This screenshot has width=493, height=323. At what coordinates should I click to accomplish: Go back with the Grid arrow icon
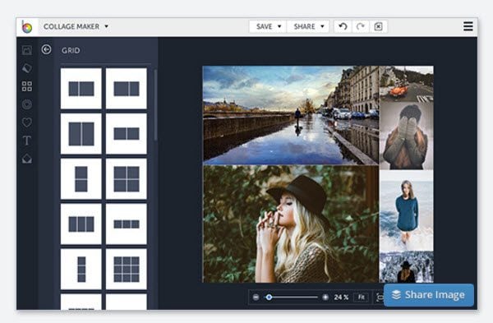coord(46,49)
